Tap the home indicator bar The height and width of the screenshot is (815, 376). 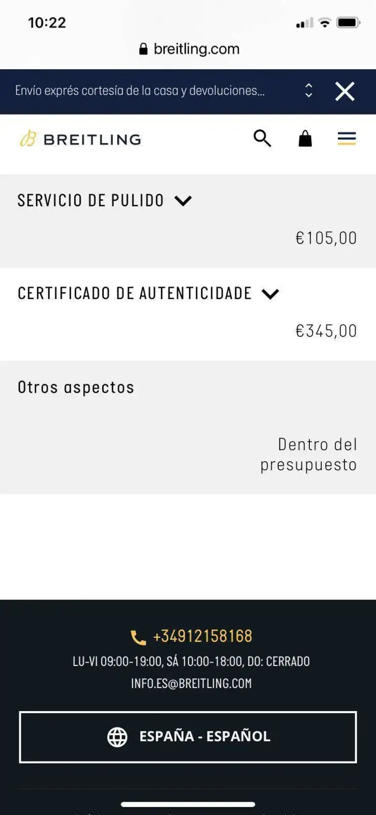188,804
